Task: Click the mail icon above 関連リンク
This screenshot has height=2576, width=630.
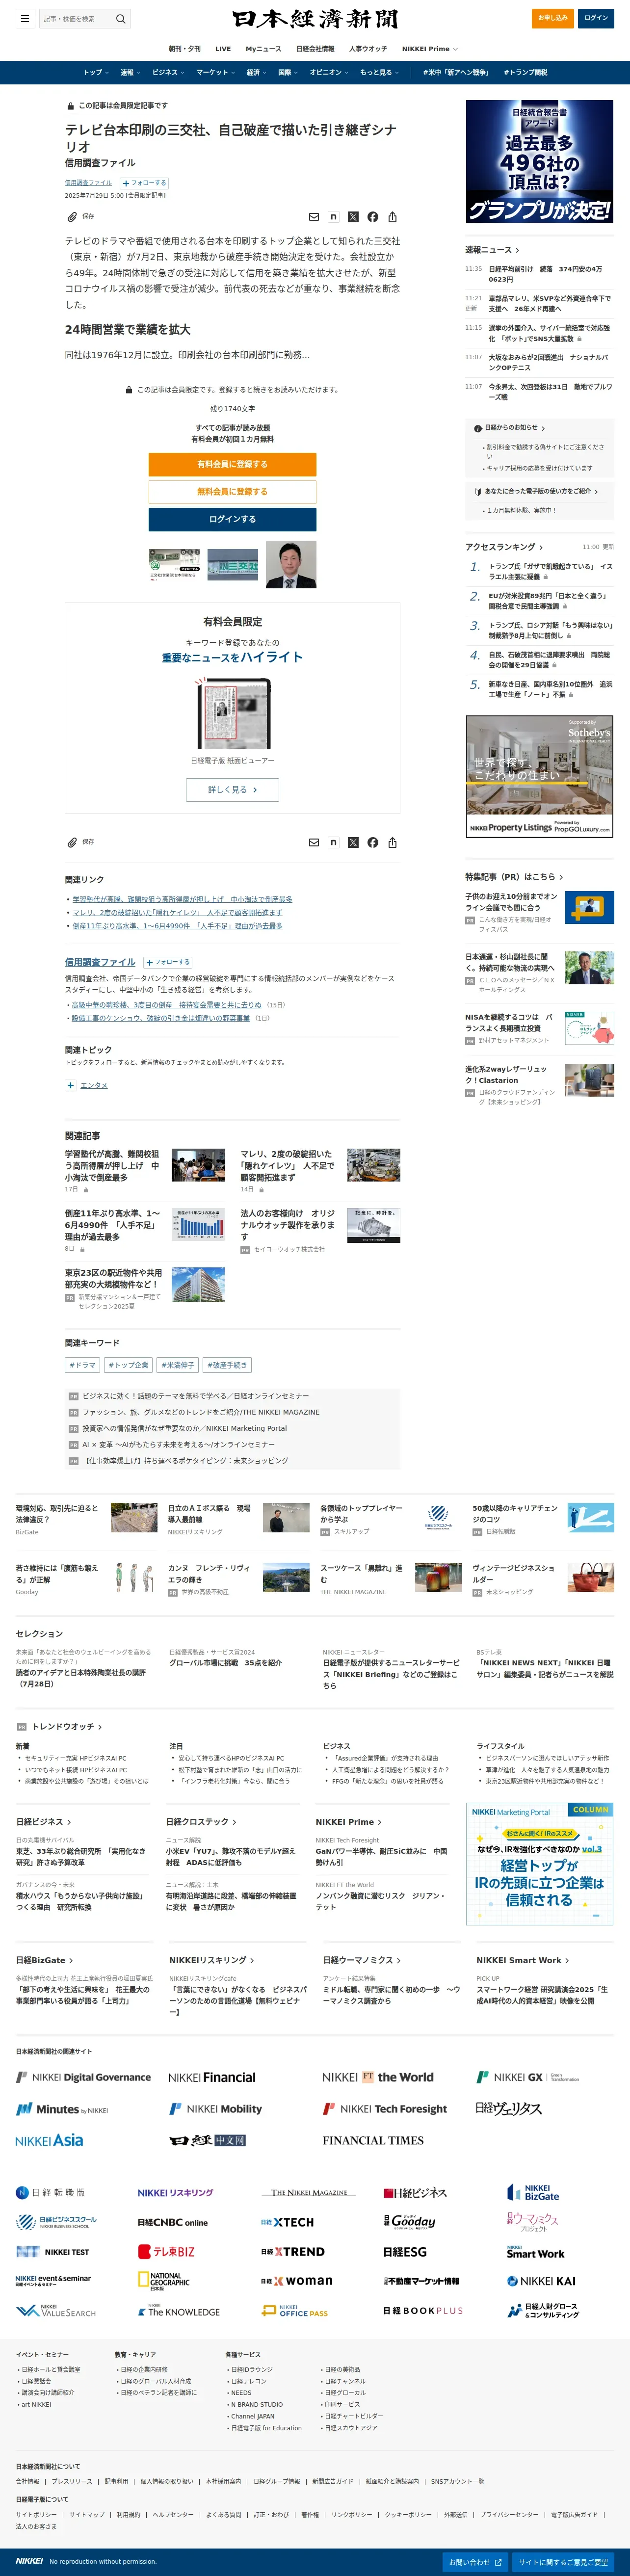Action: (x=314, y=843)
